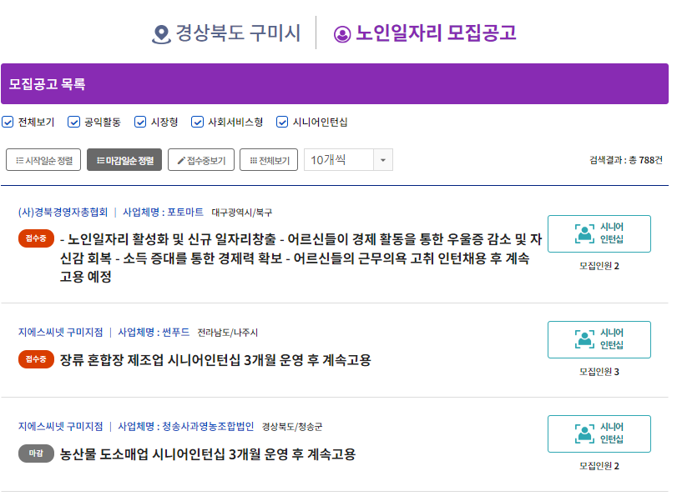677x496 pixels.
Task: Click the 접수중 badge on 포토마트 listing
Action: click(x=36, y=238)
